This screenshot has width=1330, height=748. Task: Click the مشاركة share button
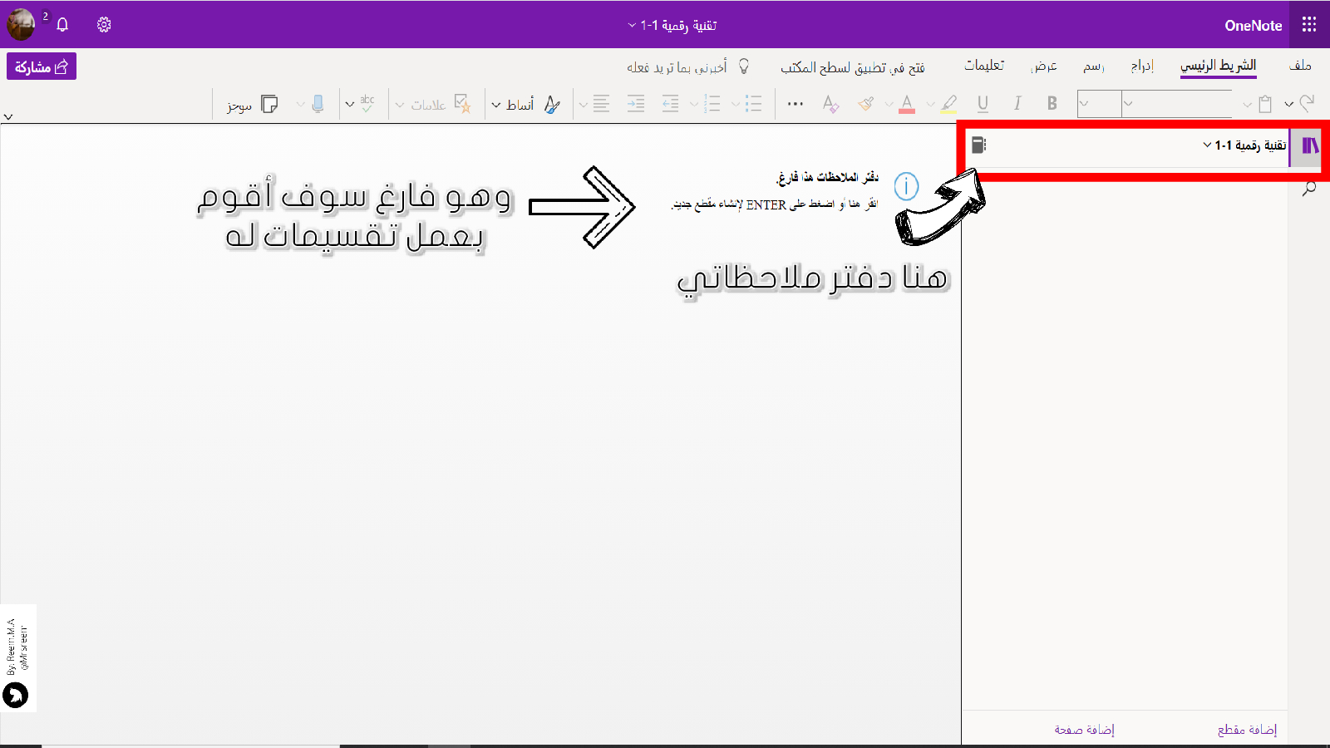pos(42,66)
